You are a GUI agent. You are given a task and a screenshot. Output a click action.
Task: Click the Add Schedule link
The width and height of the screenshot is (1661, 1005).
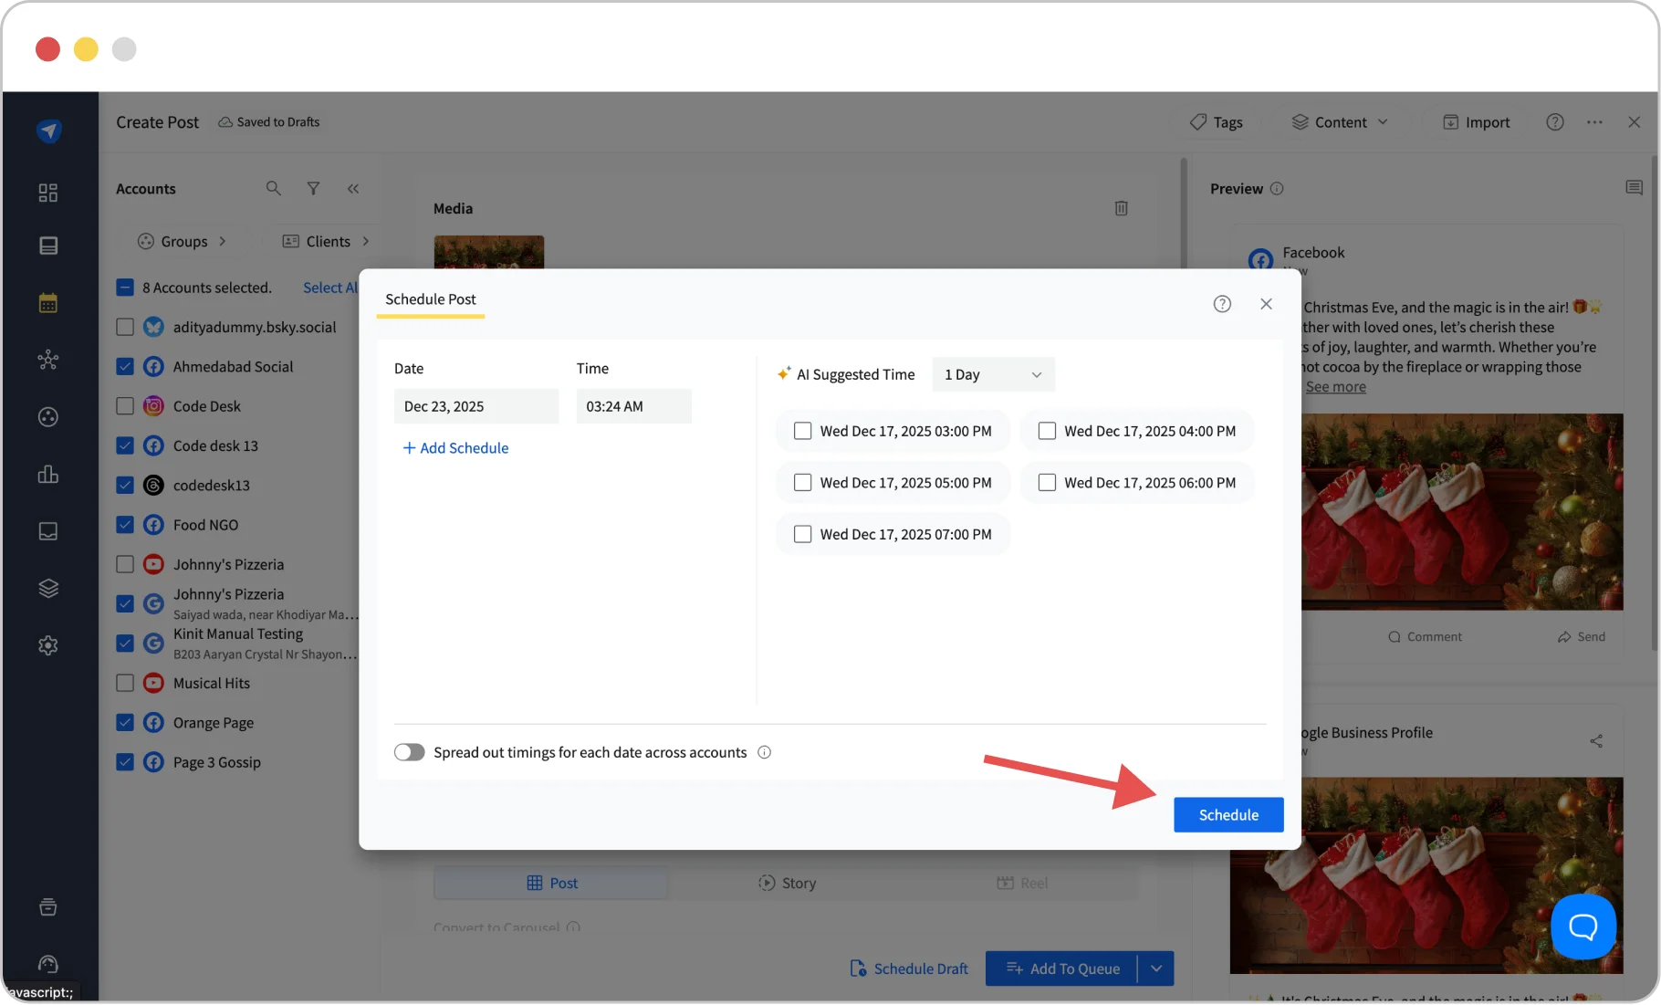click(x=455, y=448)
